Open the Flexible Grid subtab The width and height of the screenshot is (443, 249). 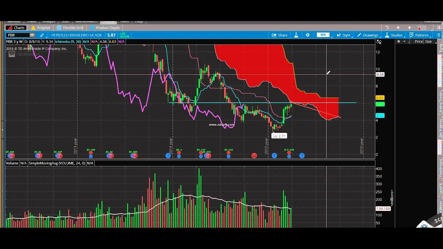pos(70,28)
